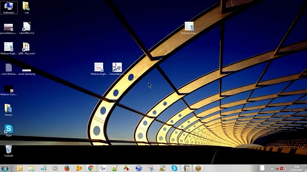Screen dimensions: 307x172
Task: Open the orange flower app in taskbar
Action: pyautogui.click(x=198, y=168)
